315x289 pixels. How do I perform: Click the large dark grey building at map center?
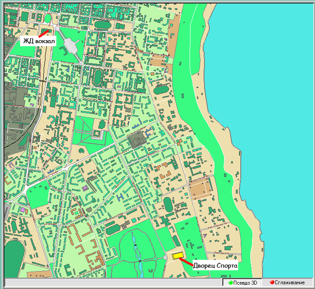[137, 140]
